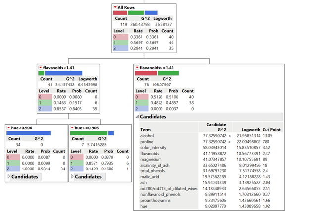Select level 1 swatch in hue>=0.906 table

tap(76, 163)
